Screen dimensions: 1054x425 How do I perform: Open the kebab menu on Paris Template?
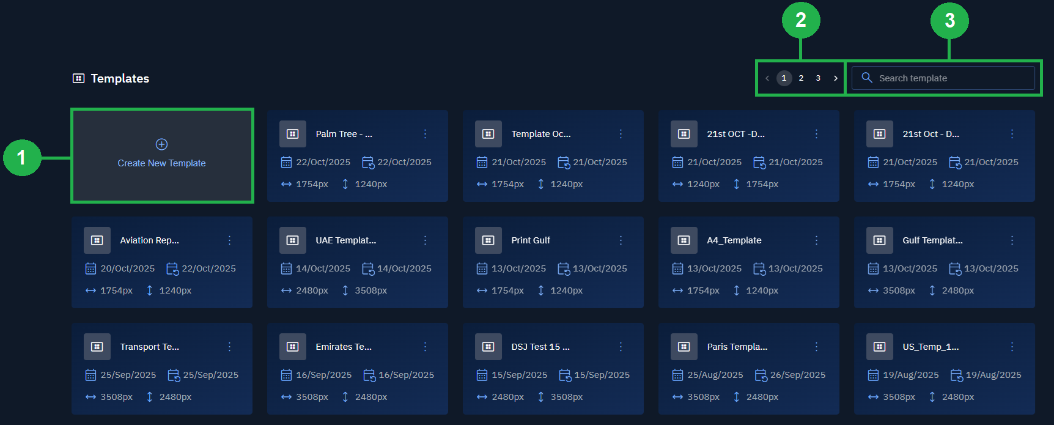tap(817, 347)
